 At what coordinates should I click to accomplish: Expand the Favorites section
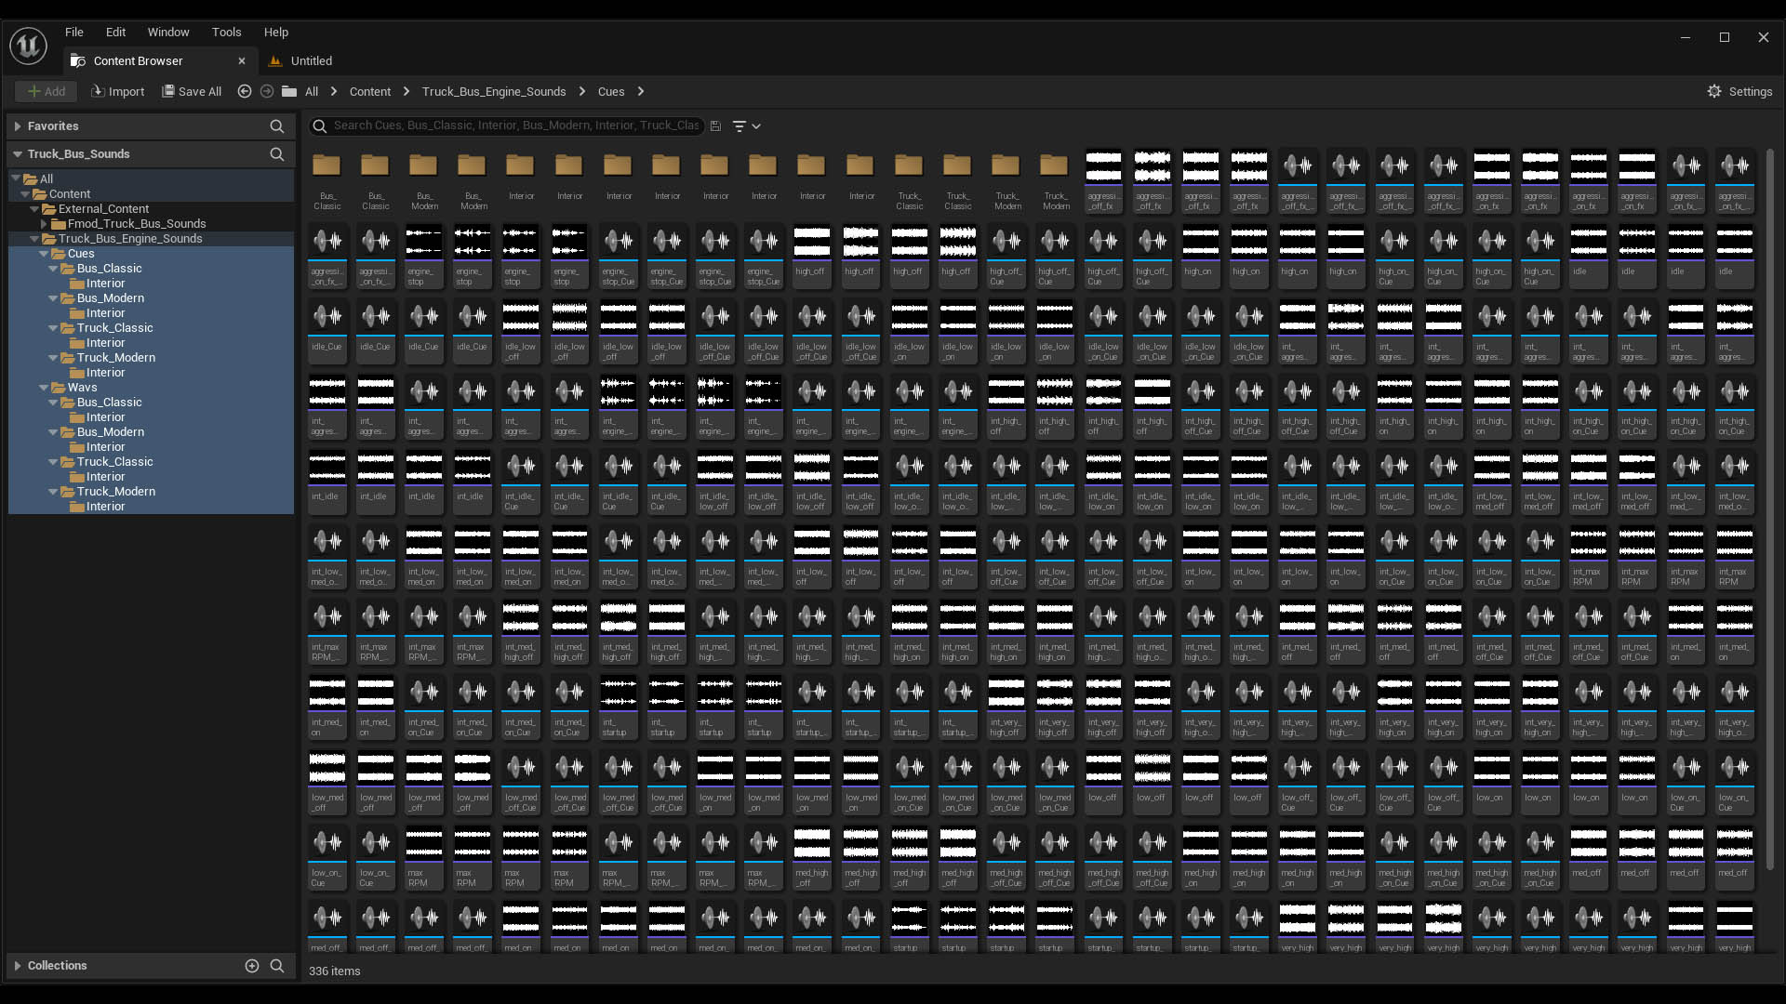click(18, 126)
